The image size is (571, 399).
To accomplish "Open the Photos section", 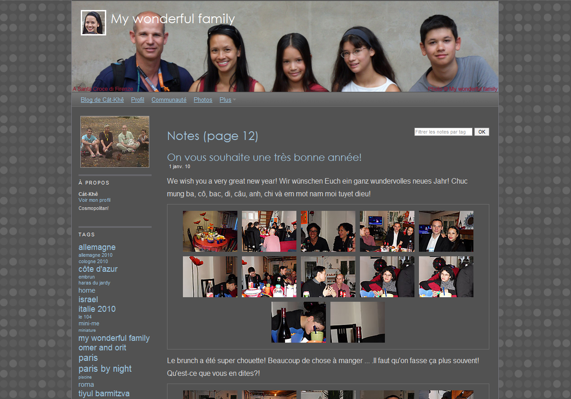I will tap(203, 100).
